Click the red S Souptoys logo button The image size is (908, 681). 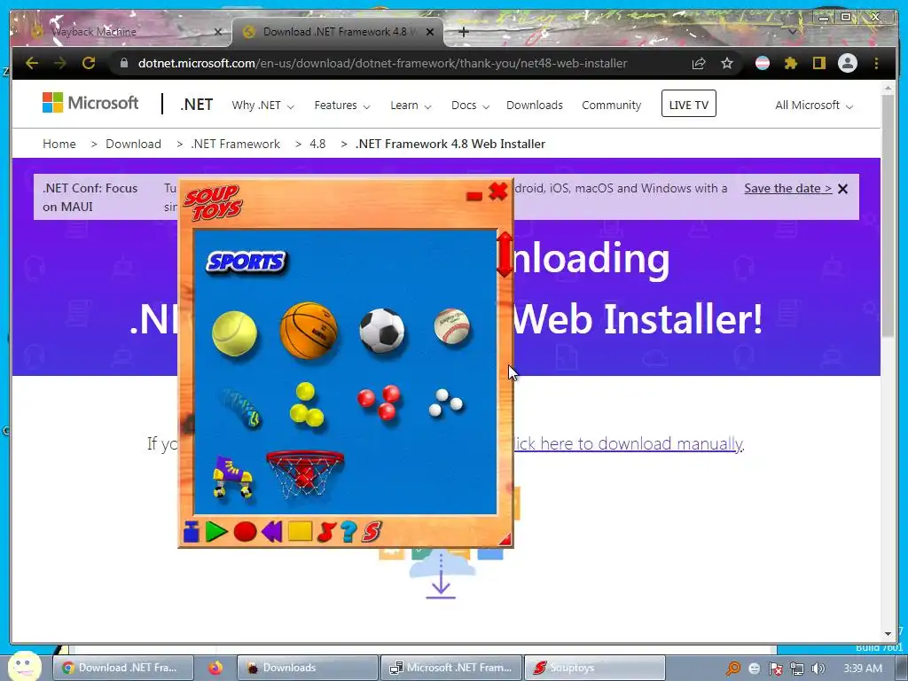click(372, 532)
